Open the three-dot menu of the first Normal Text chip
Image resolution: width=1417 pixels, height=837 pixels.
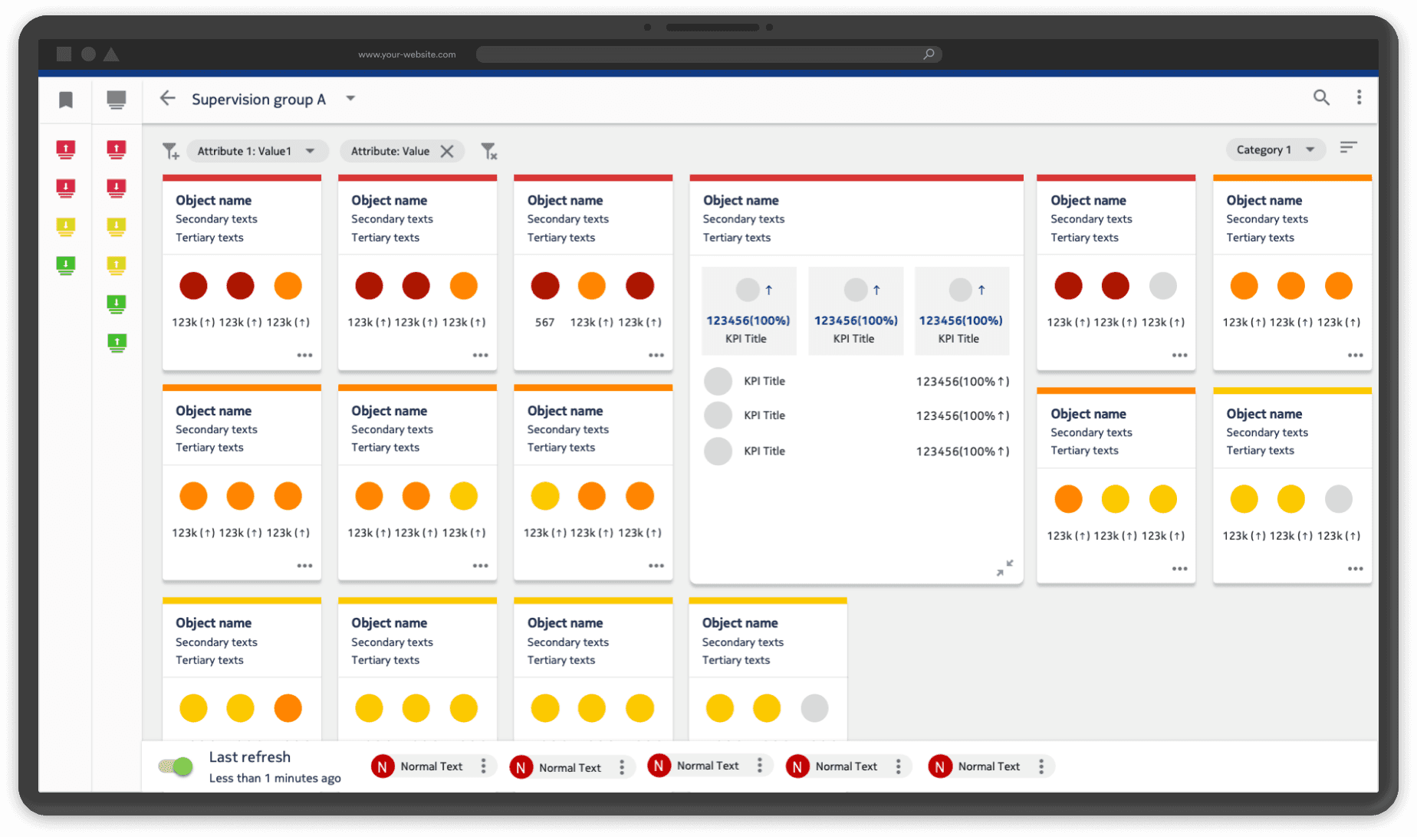pos(484,766)
